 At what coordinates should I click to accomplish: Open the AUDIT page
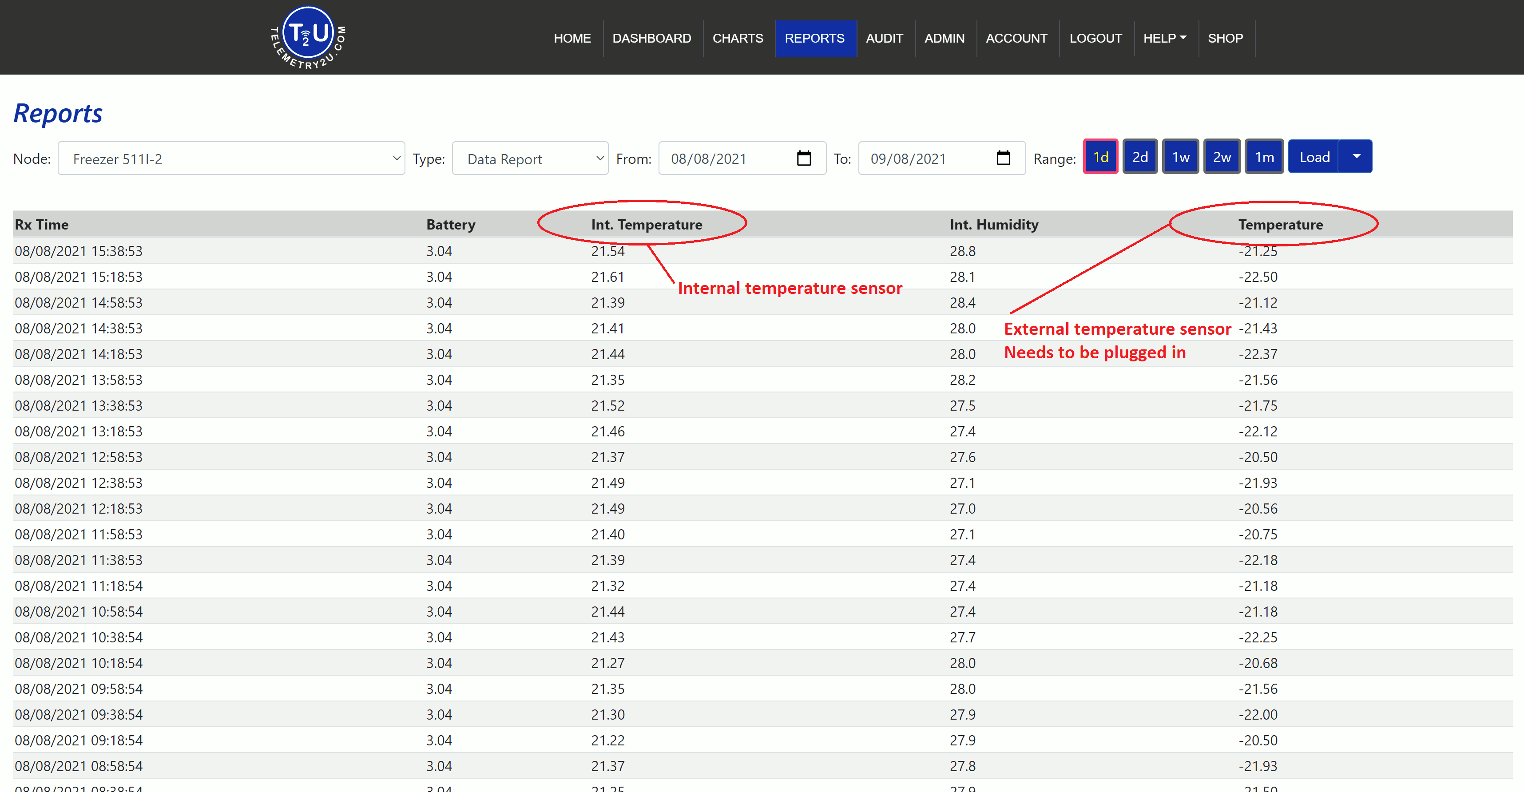885,39
